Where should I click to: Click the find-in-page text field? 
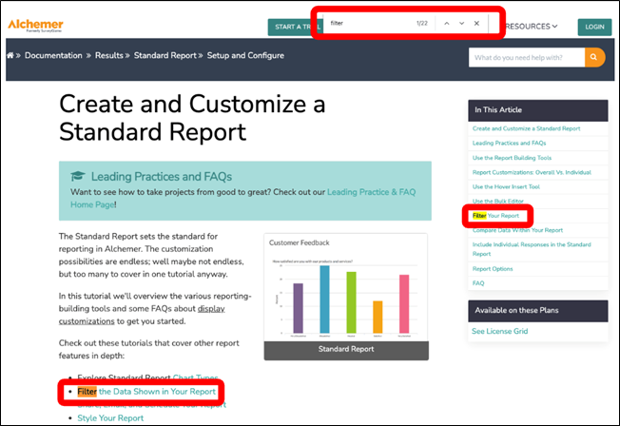(368, 24)
